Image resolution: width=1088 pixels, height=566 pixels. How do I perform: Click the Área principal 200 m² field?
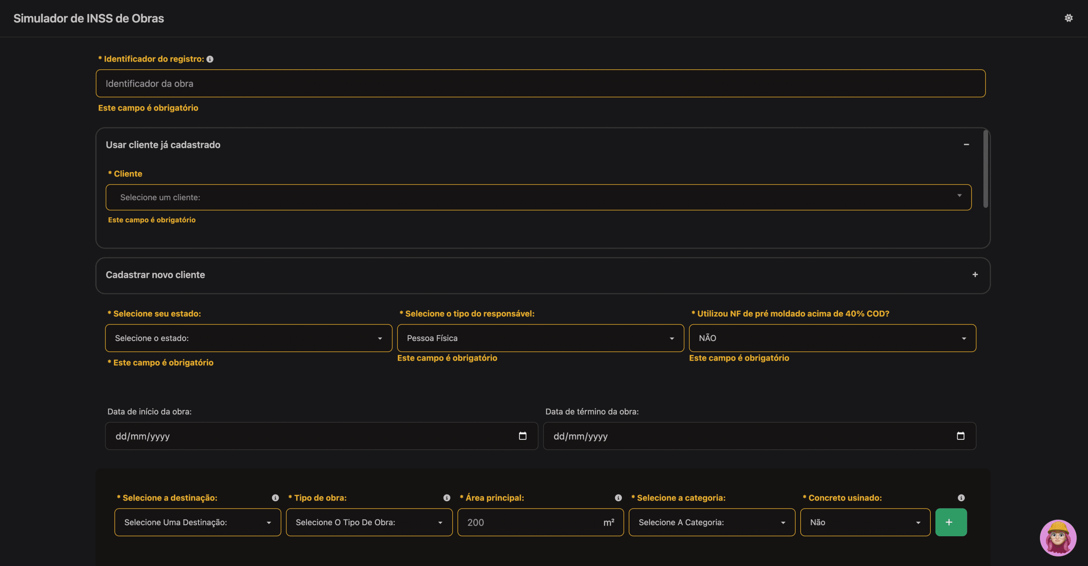(x=531, y=522)
